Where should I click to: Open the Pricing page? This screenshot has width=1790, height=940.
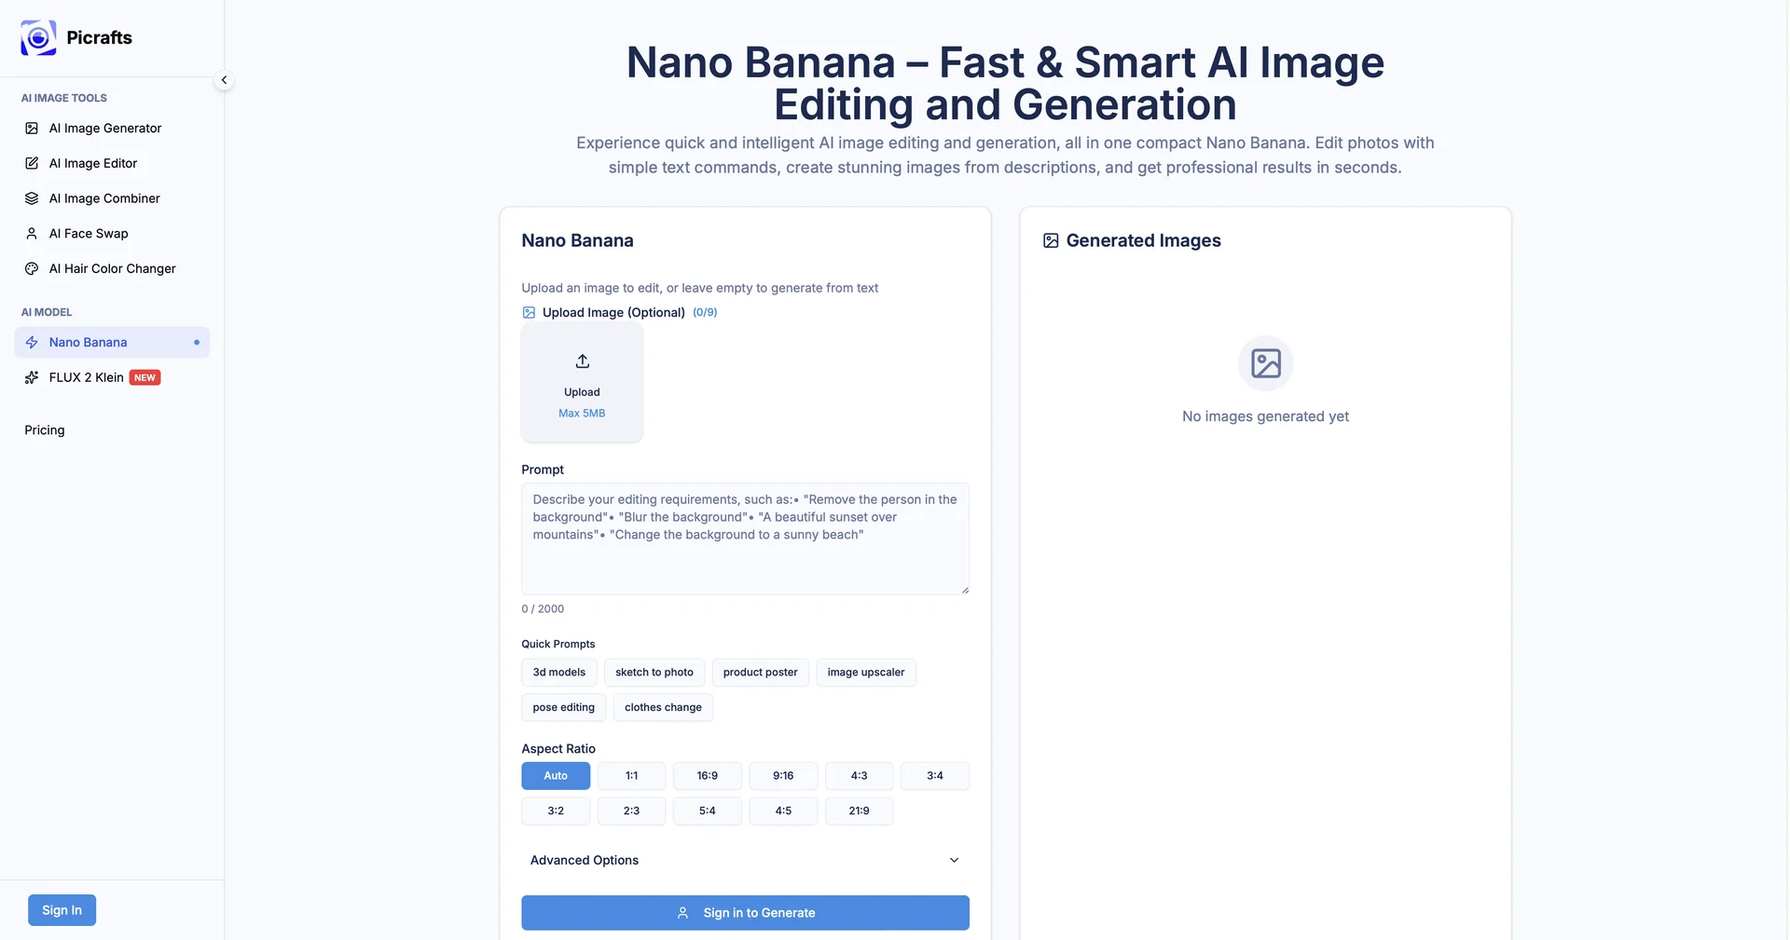tap(44, 430)
